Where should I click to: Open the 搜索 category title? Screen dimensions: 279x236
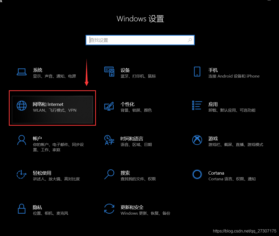click(x=125, y=173)
